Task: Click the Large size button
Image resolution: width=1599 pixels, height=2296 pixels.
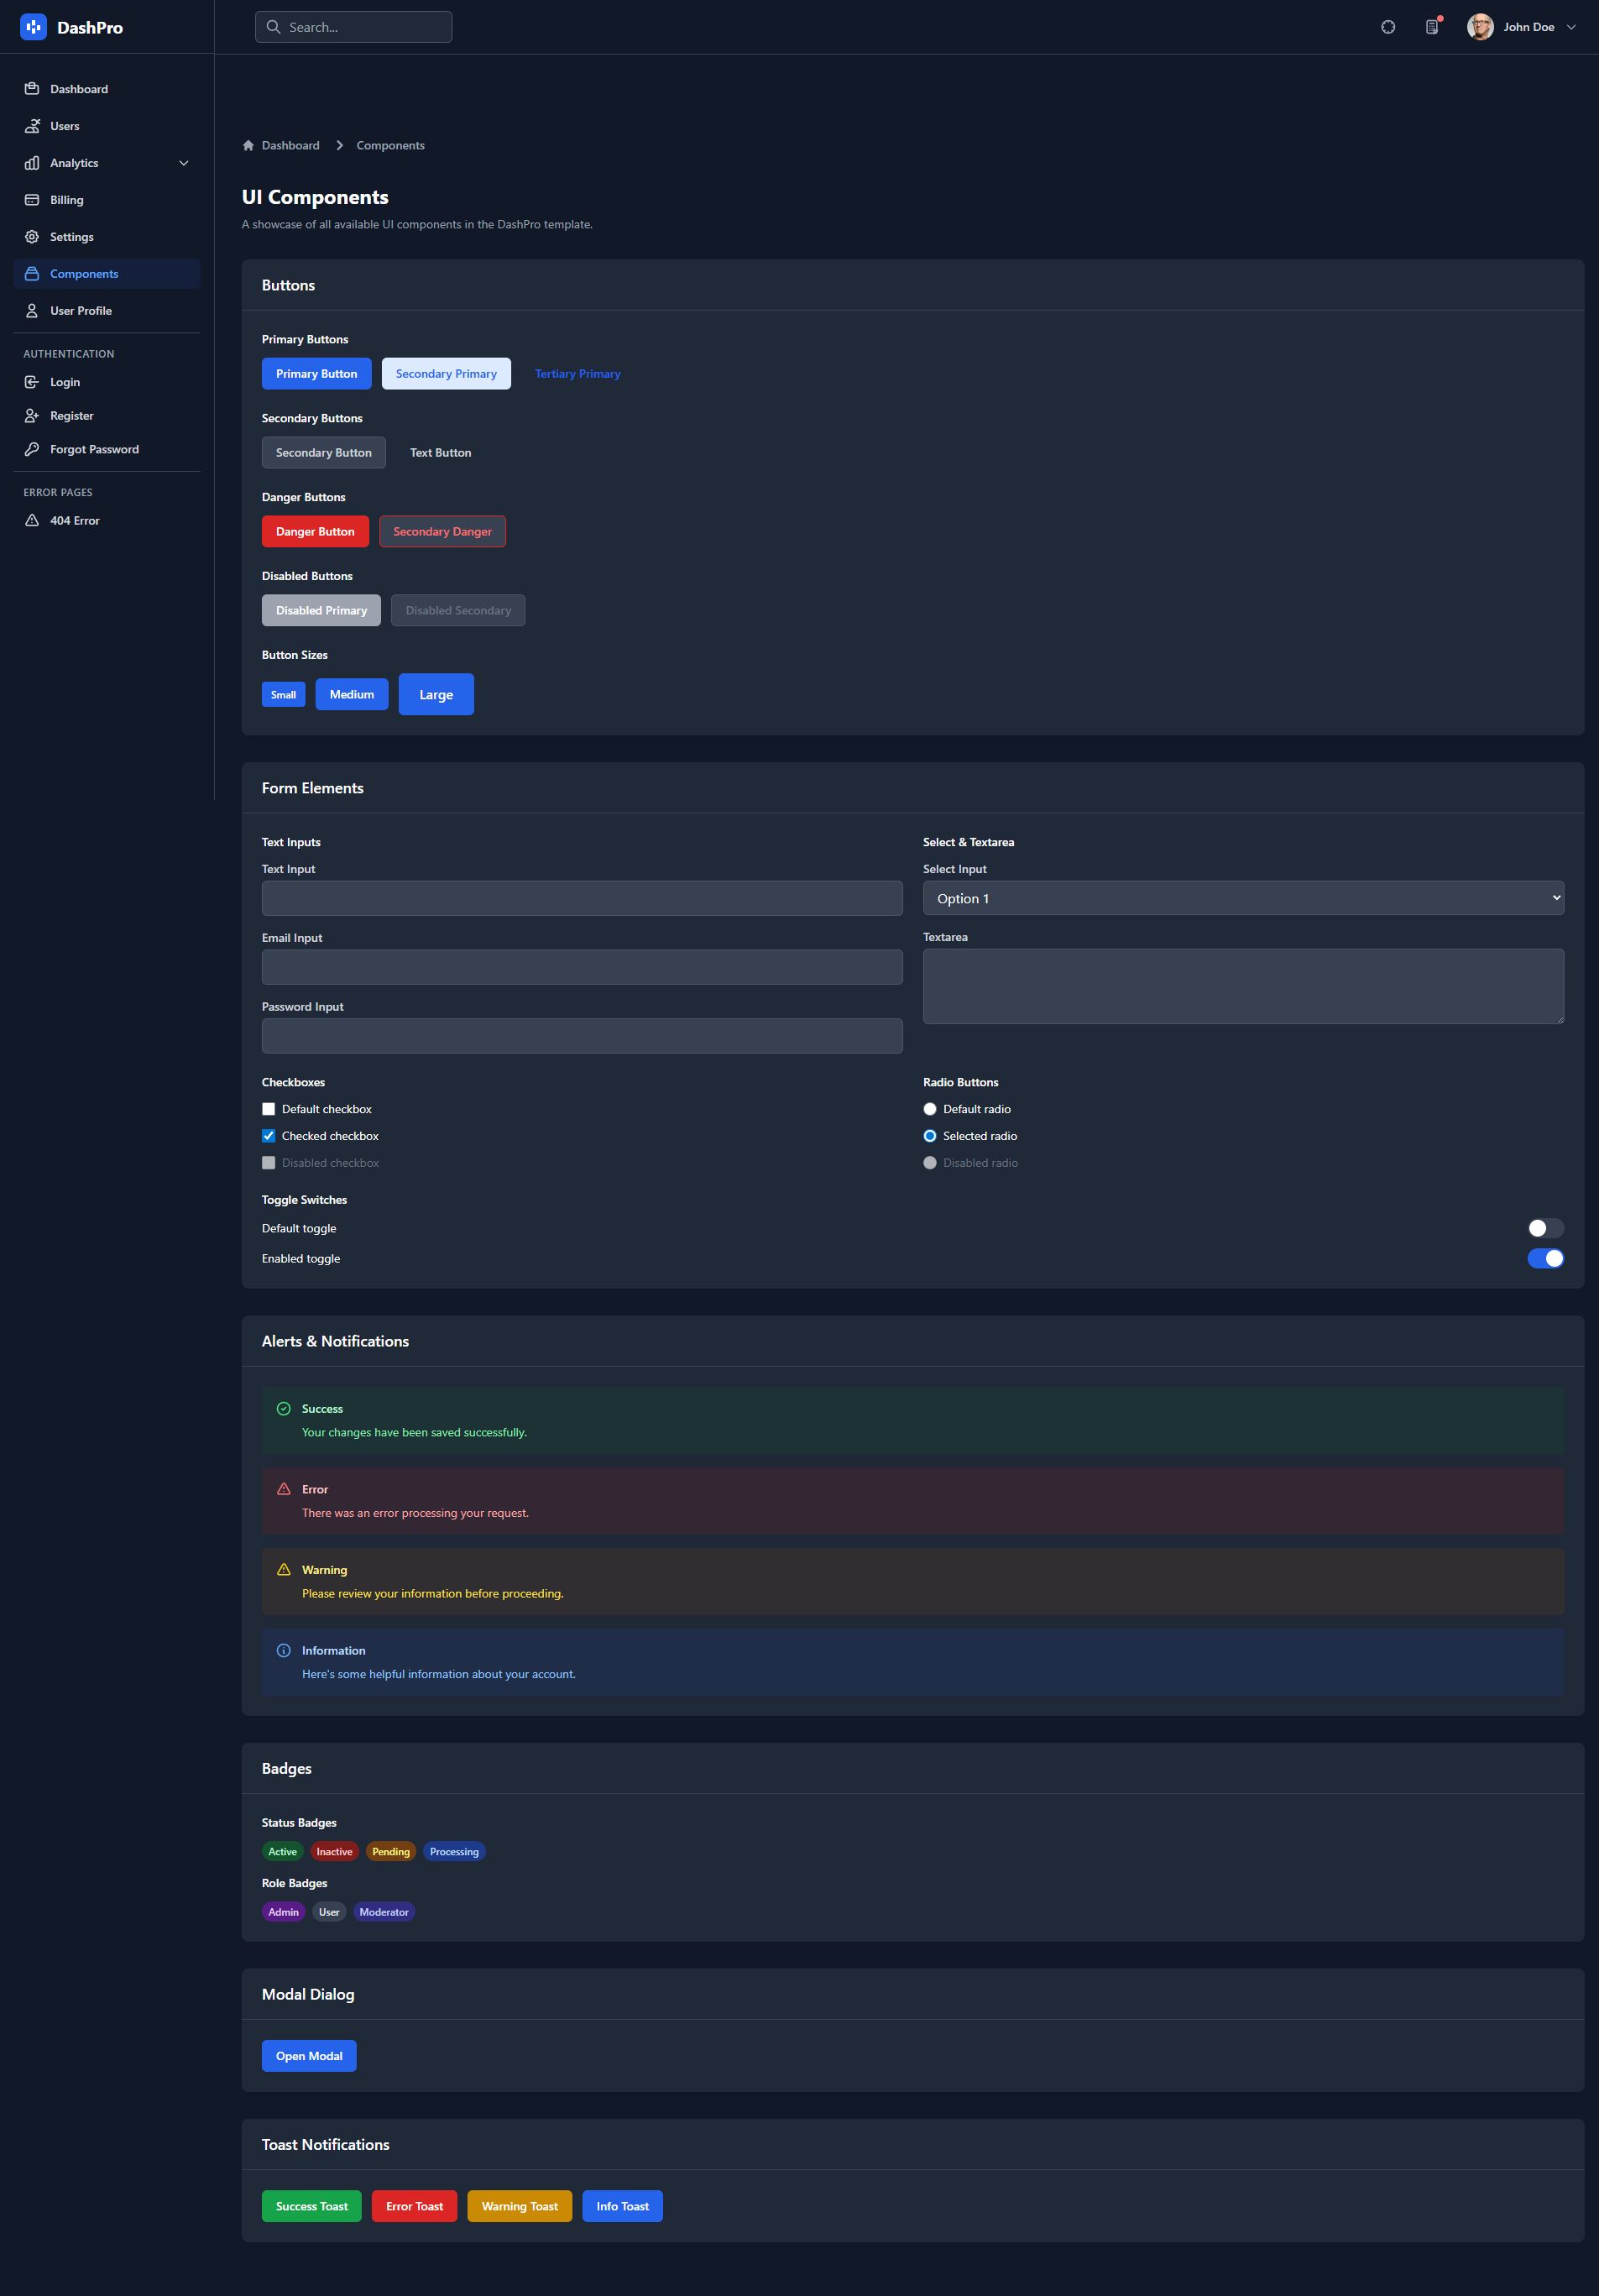Action: (x=436, y=695)
